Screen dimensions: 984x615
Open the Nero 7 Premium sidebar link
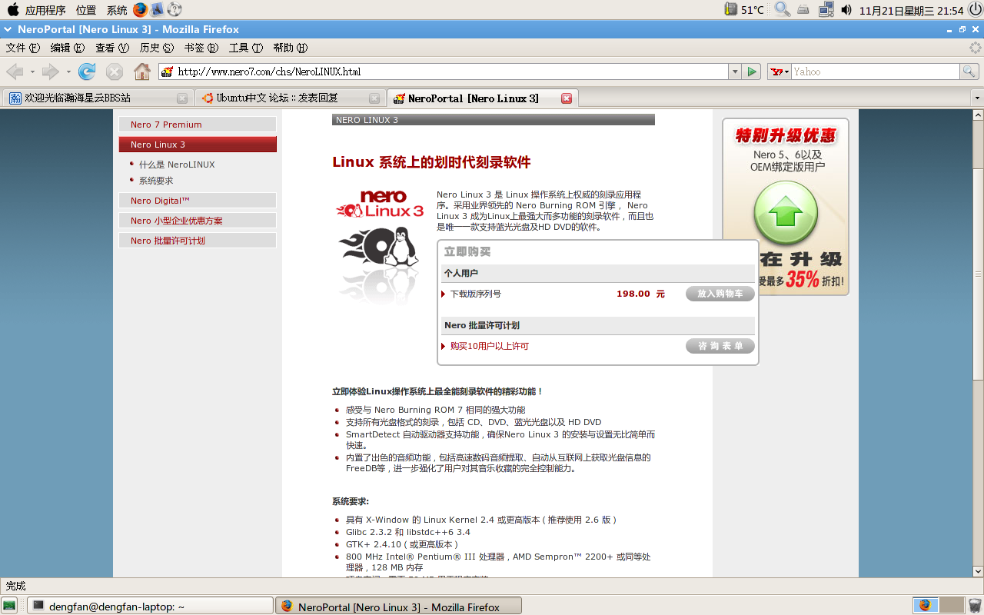[x=198, y=125]
